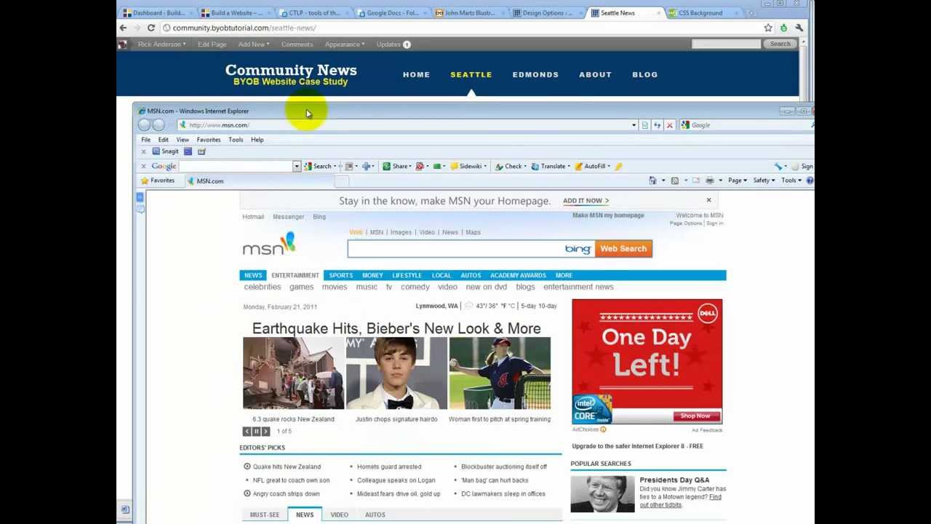Open the IE Favorites menu
The height and width of the screenshot is (524, 931).
coord(208,140)
